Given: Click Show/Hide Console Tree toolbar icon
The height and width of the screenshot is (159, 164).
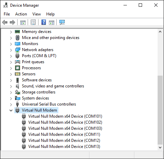Looking at the screenshot, I should [23, 23].
